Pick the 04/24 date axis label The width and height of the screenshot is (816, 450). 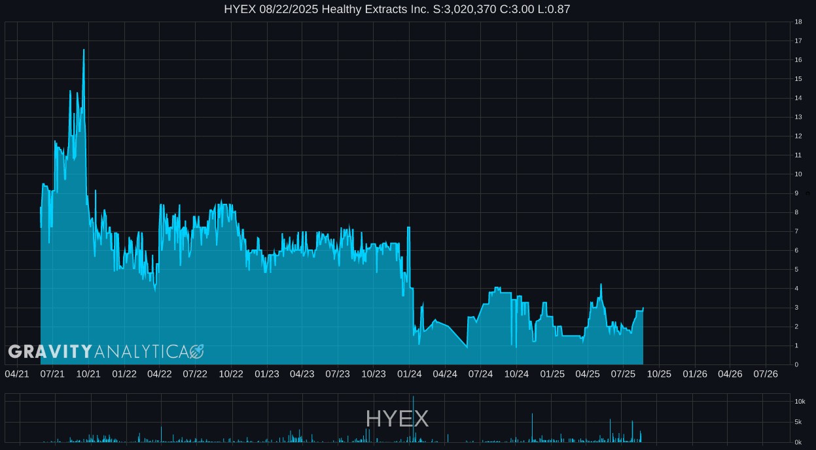(445, 374)
